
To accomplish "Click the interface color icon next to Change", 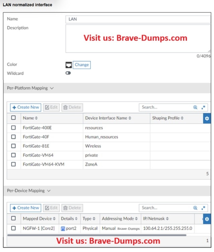I will coord(68,65).
